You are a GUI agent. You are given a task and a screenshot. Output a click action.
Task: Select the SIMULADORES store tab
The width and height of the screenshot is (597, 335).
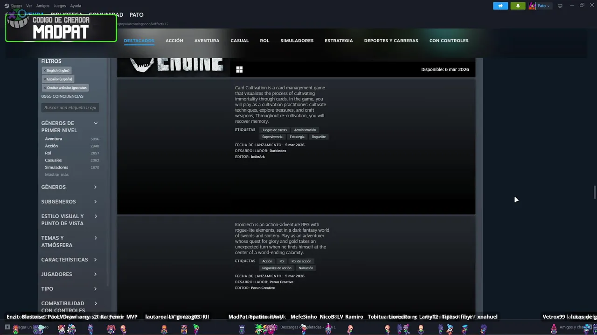[297, 40]
